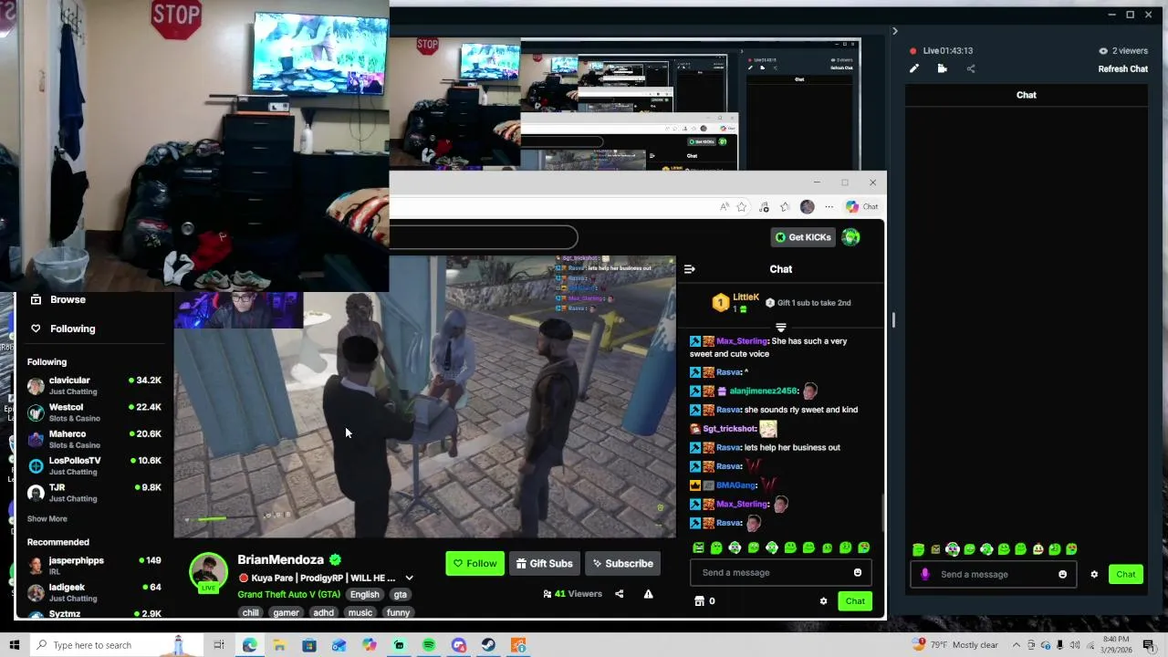Viewport: 1168px width, 657px height.
Task: Open the Kick chat settings gear
Action: point(823,601)
